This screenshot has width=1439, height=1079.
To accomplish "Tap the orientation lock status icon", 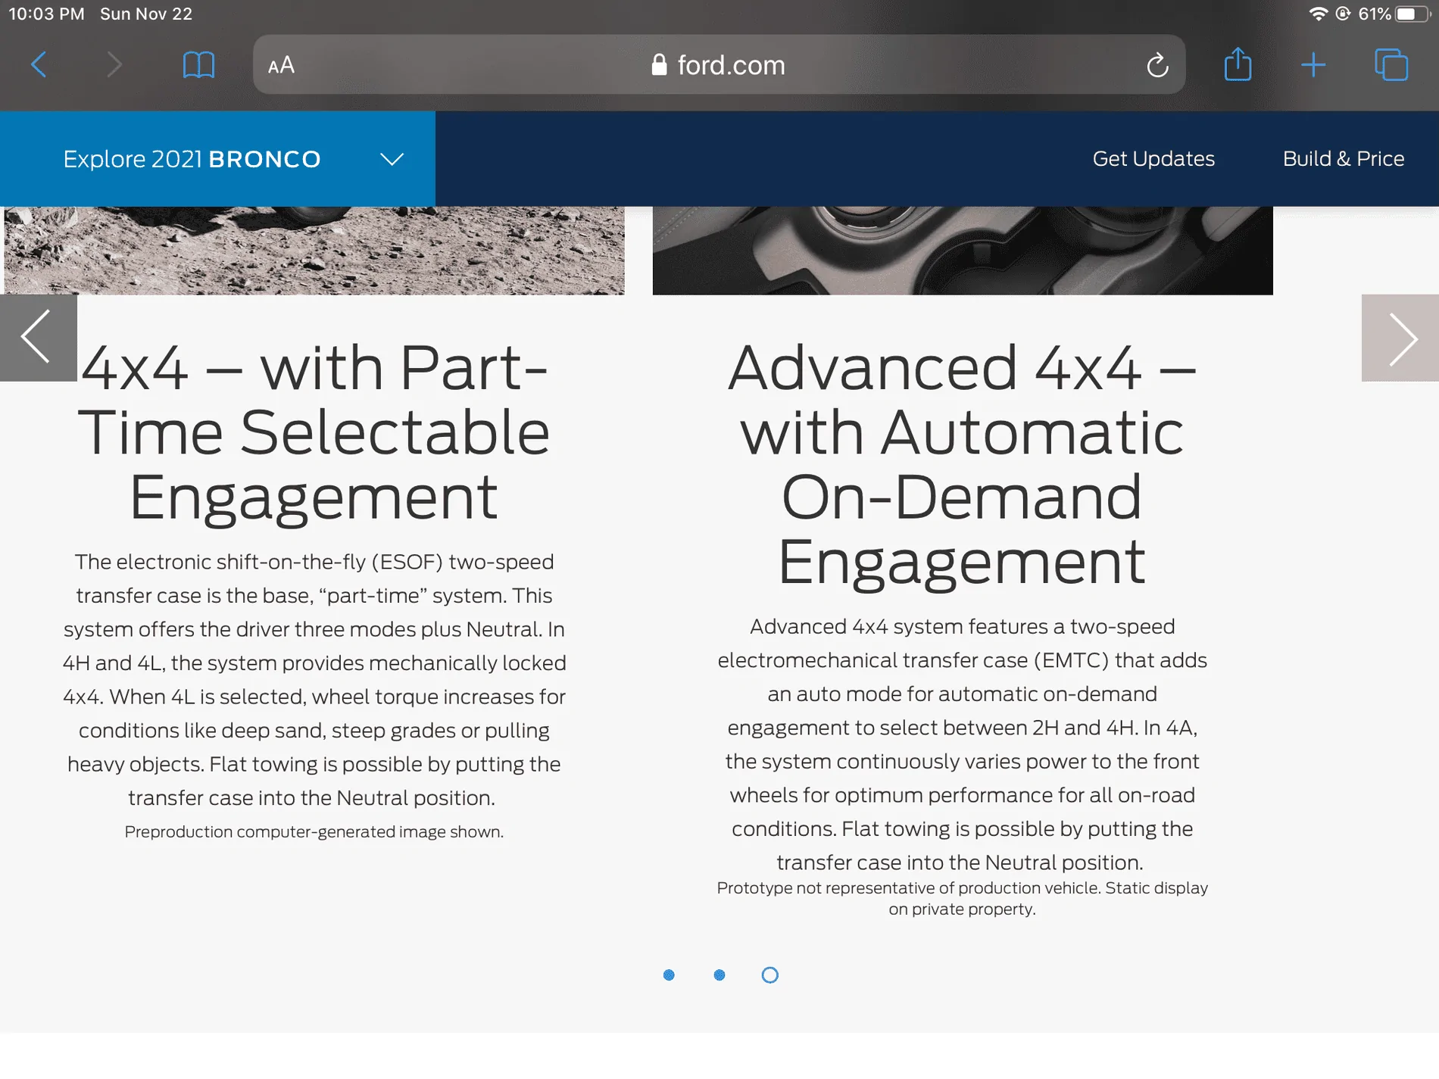I will click(x=1343, y=14).
